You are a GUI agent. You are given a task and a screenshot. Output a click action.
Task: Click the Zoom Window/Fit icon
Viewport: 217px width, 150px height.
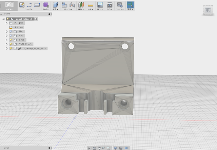click(108, 148)
